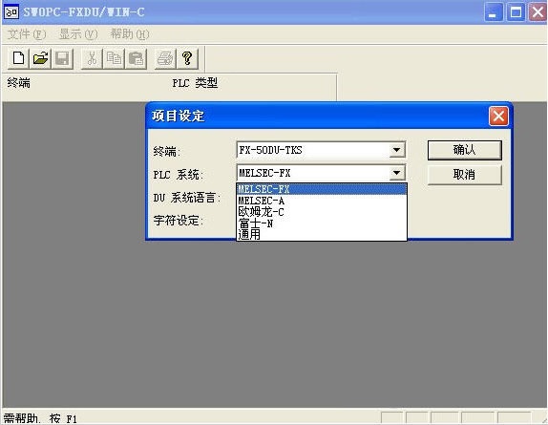
Task: Click the Save floppy disk icon
Action: coord(62,58)
